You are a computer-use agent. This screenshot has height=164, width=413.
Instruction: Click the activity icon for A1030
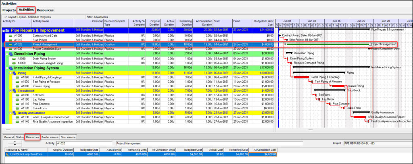click(11, 49)
